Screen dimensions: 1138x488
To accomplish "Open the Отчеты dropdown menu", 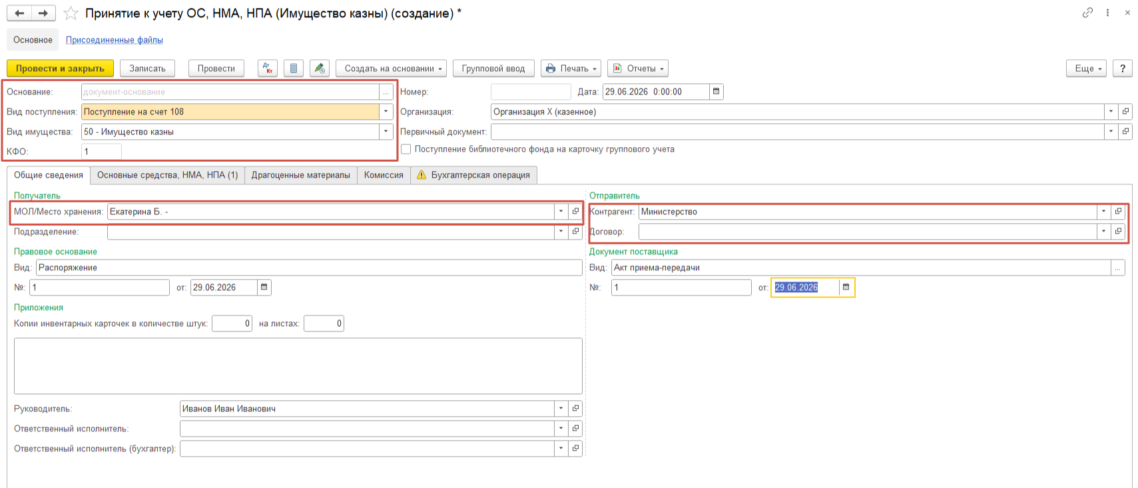I will 638,69.
